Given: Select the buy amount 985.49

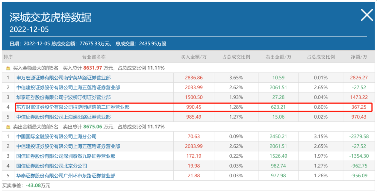Looking at the screenshot, I should [x=194, y=117].
